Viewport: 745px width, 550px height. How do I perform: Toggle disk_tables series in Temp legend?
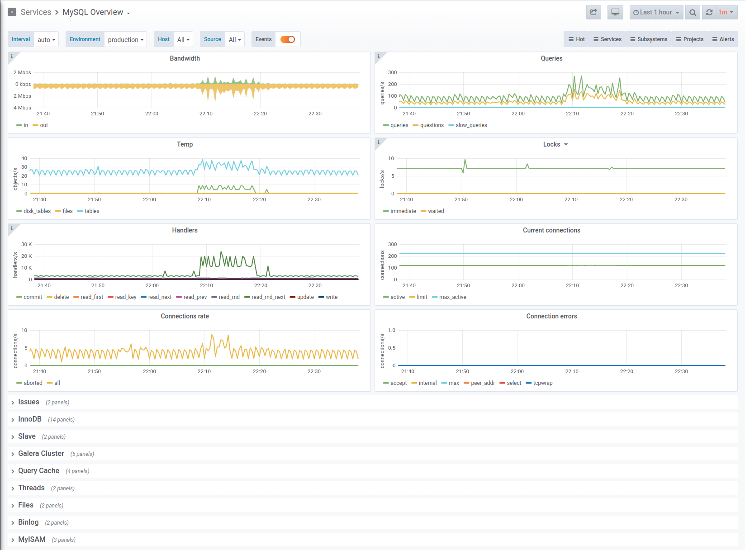(33, 211)
